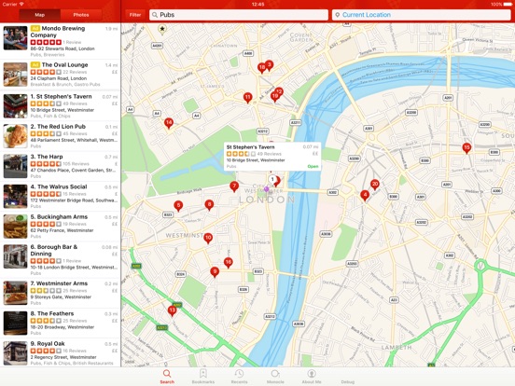
Task: Select map pin number 11
Action: click(247, 98)
